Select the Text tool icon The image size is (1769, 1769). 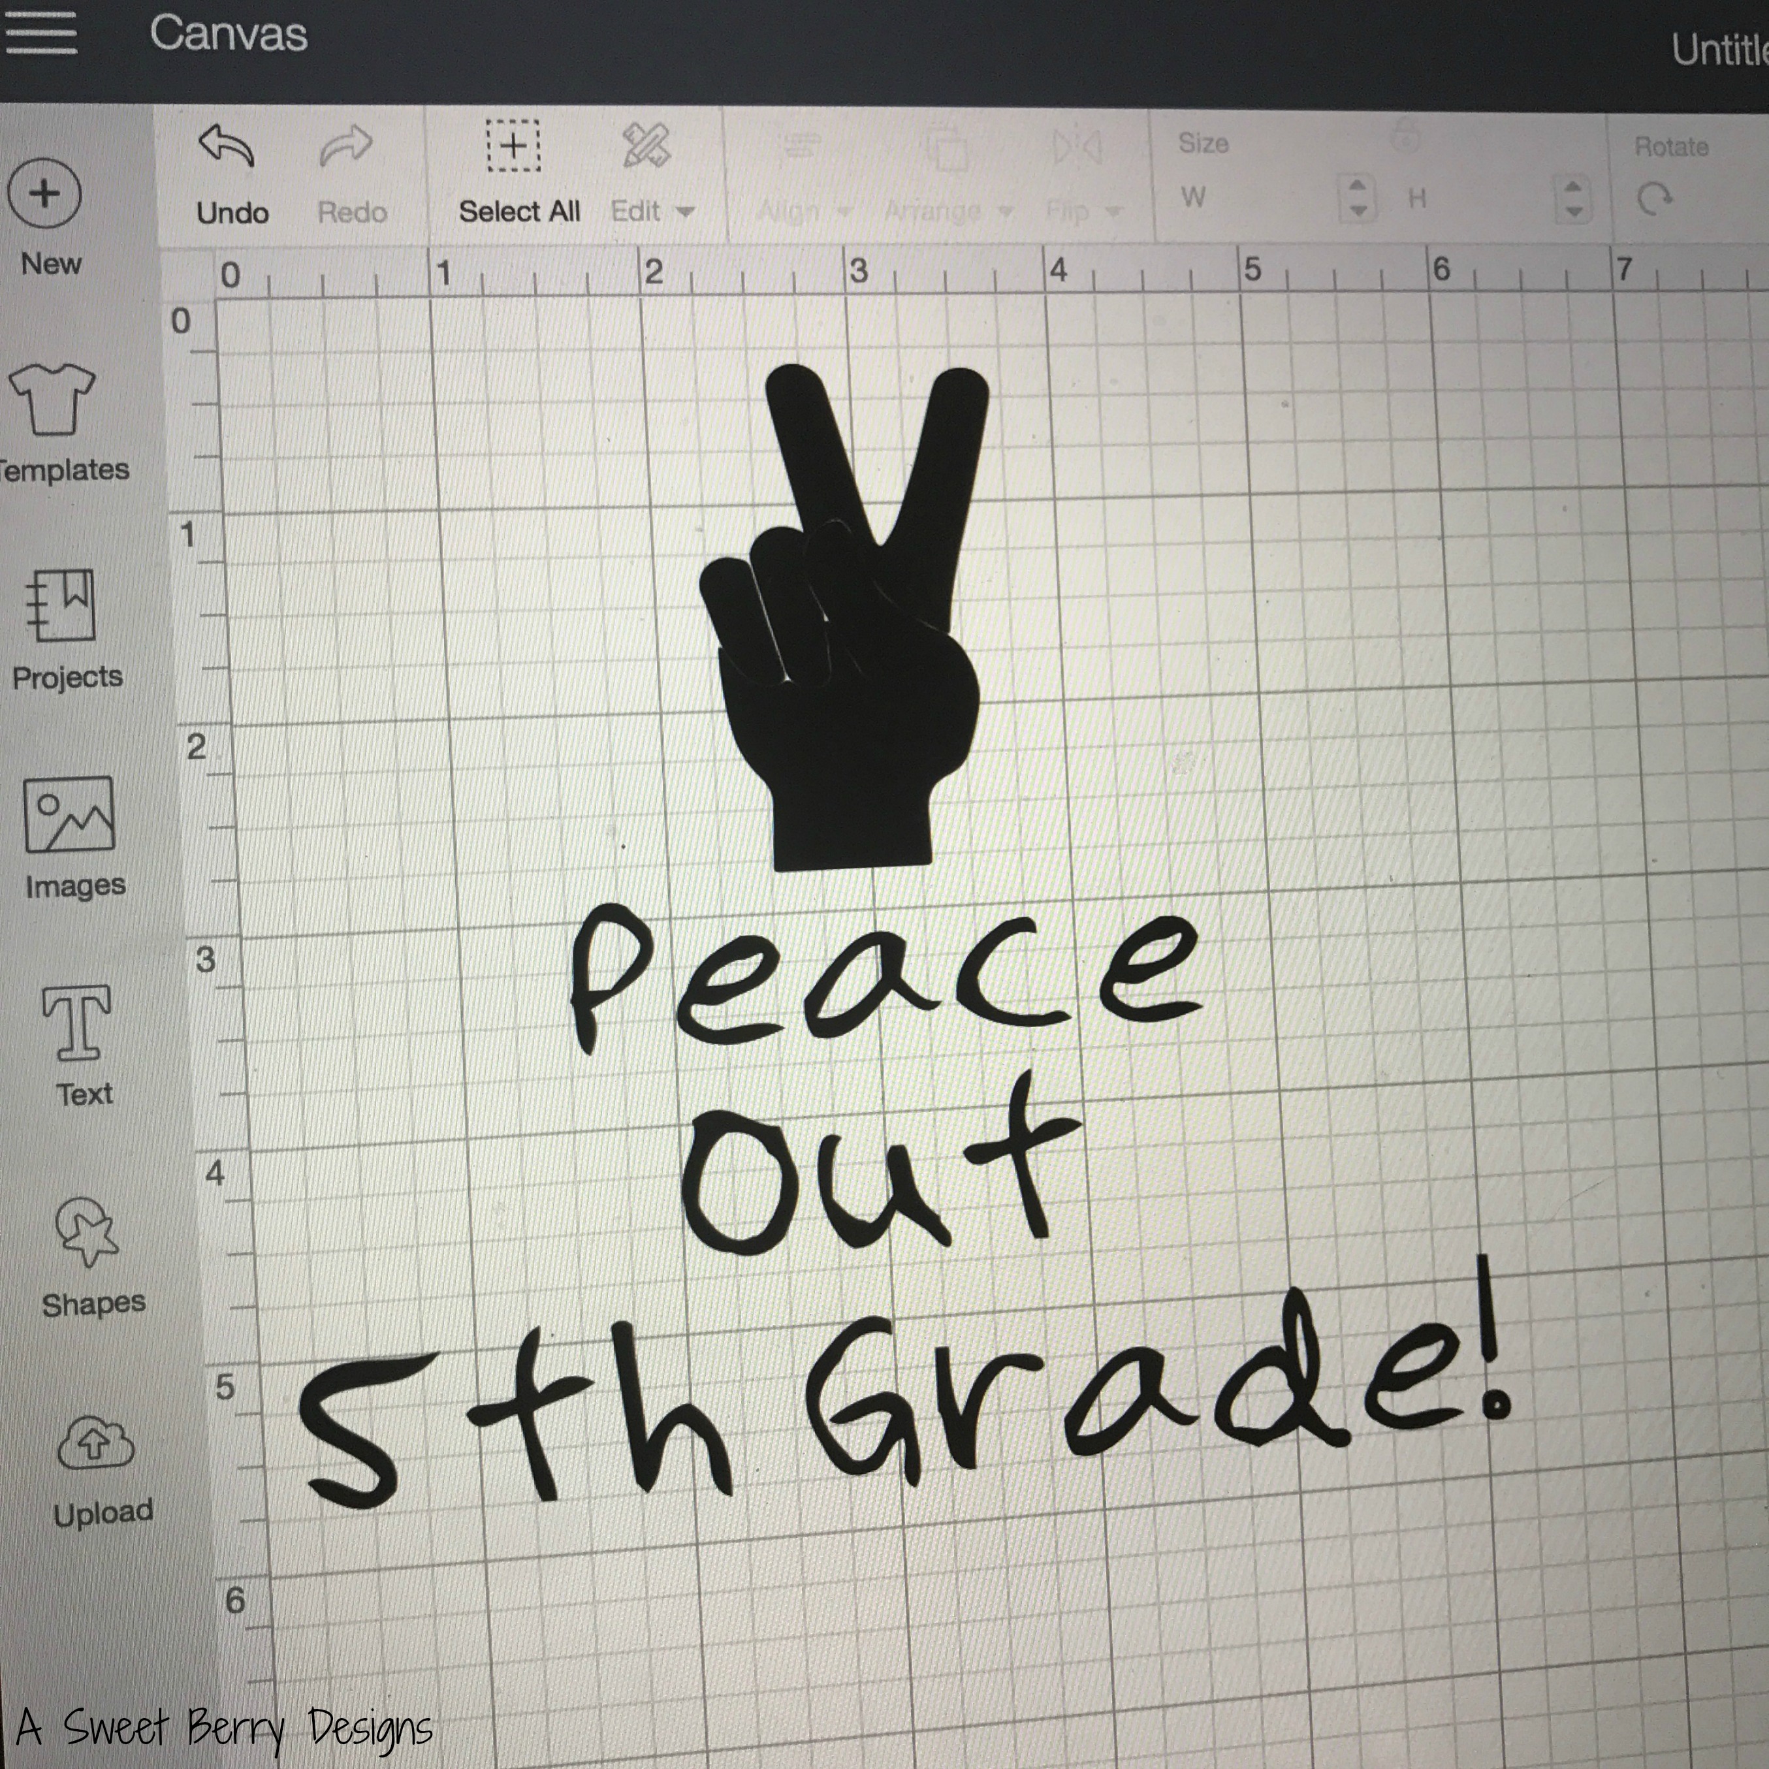coord(77,1023)
